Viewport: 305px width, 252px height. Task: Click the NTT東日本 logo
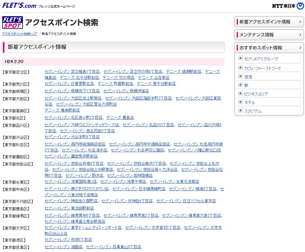point(288,6)
